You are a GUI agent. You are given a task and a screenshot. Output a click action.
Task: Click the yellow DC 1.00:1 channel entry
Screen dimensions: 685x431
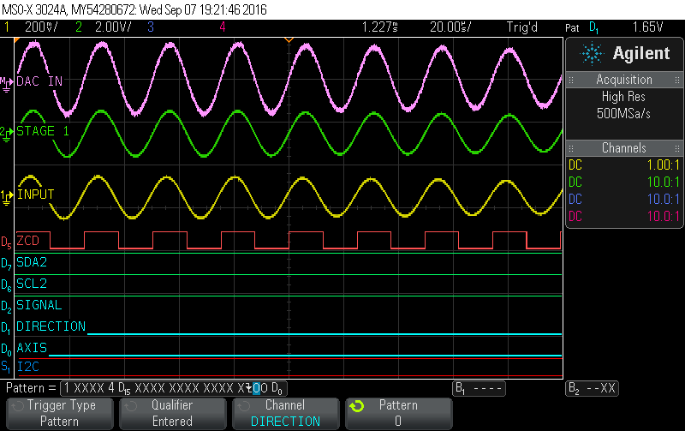(623, 165)
